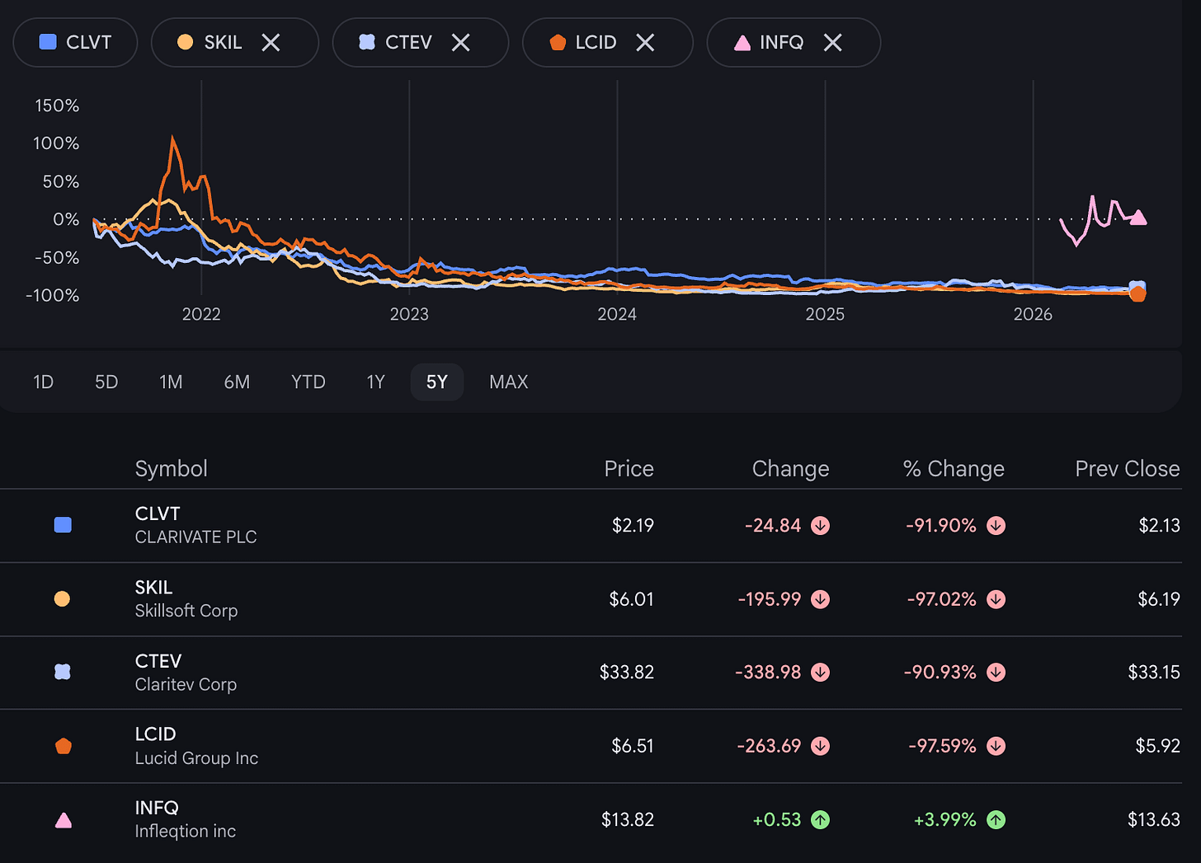
Task: Click the down arrow next to -91.90%
Action: click(x=996, y=525)
